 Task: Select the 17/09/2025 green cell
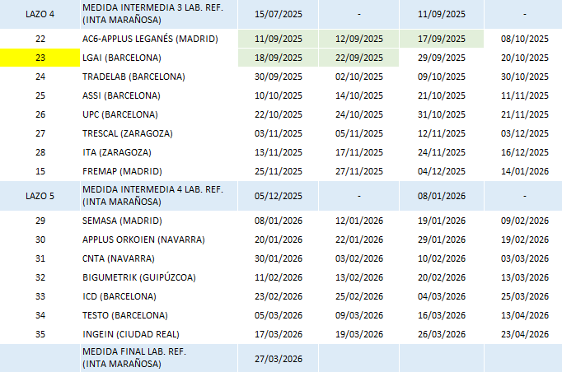tap(442, 39)
